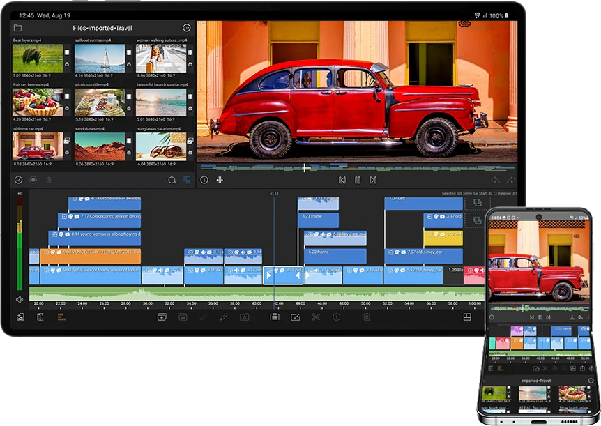Screen dimensions: 601x426
Task: Tap the overwrite clip icon in toolbar
Action: (x=183, y=317)
